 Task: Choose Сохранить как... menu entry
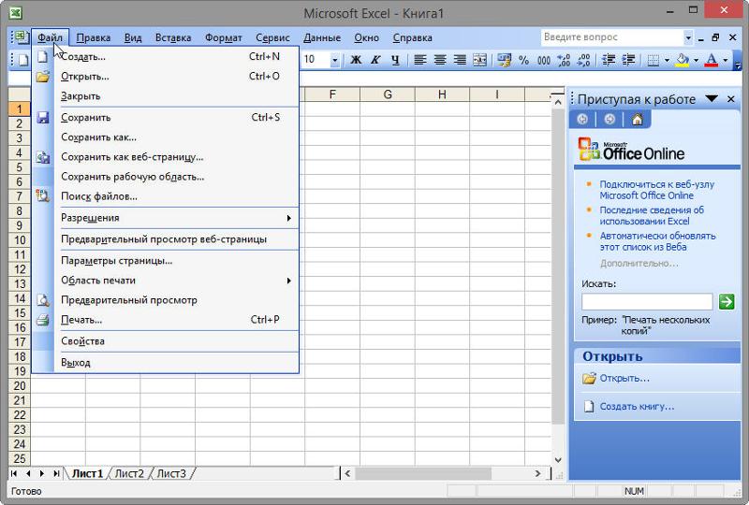click(166, 137)
